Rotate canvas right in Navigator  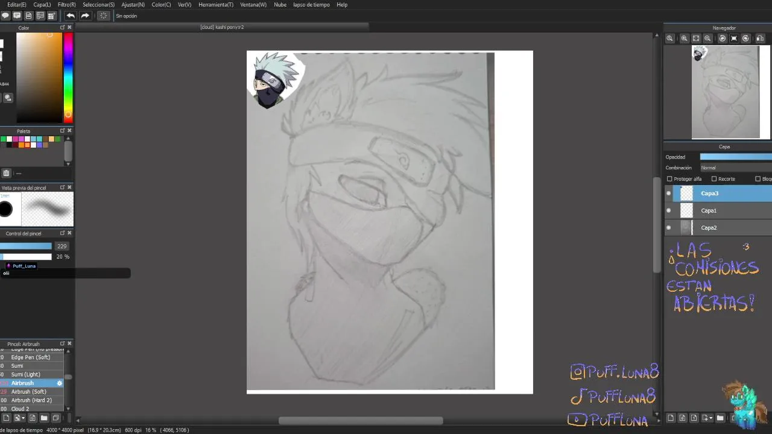tap(745, 39)
